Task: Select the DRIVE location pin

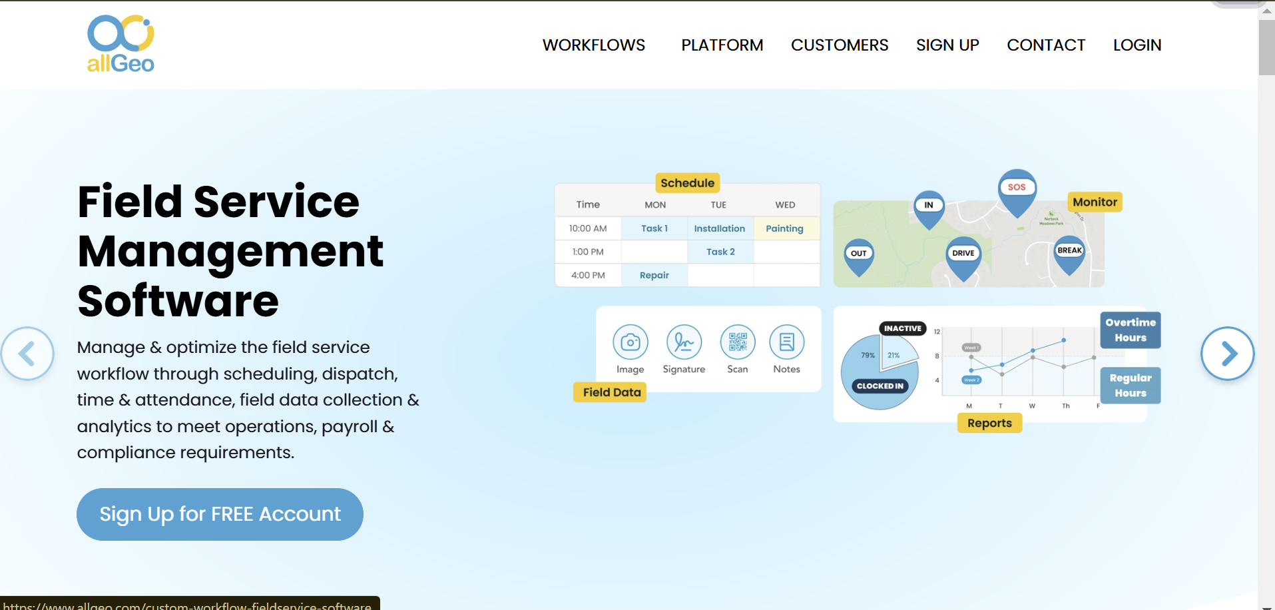Action: 963,253
